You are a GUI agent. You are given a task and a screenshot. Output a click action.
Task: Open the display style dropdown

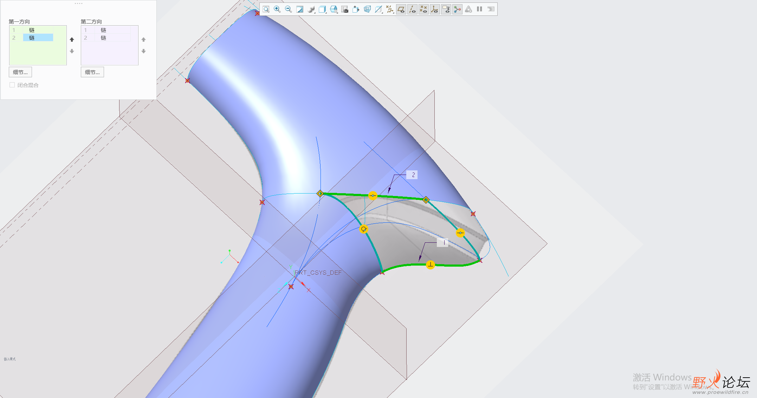tap(311, 9)
